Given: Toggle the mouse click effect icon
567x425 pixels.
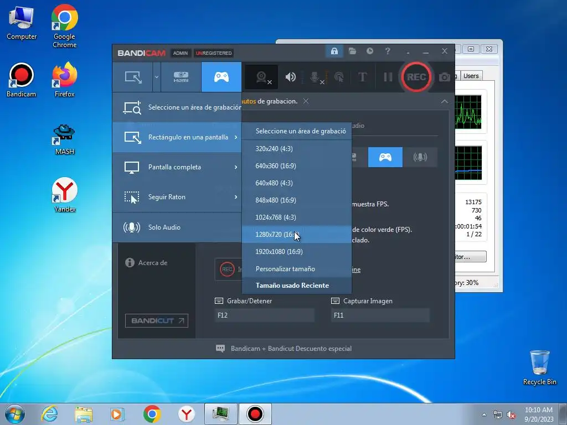Looking at the screenshot, I should (x=339, y=77).
